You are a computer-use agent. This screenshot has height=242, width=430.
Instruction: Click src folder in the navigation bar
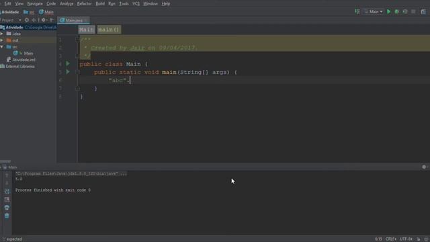tap(29, 12)
